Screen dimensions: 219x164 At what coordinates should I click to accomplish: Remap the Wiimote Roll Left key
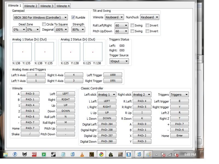coord(66,117)
